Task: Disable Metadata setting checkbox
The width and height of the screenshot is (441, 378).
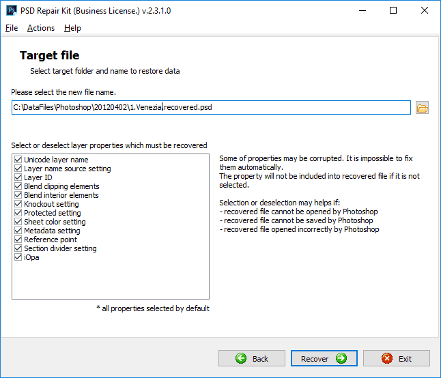Action: click(18, 231)
